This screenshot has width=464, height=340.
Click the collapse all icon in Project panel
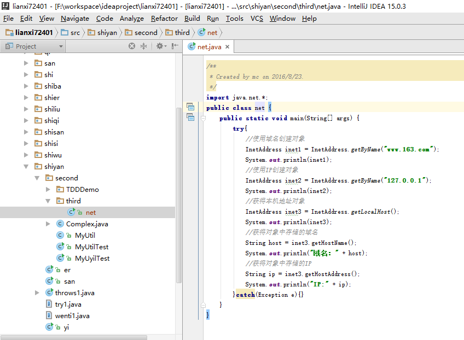tap(143, 46)
